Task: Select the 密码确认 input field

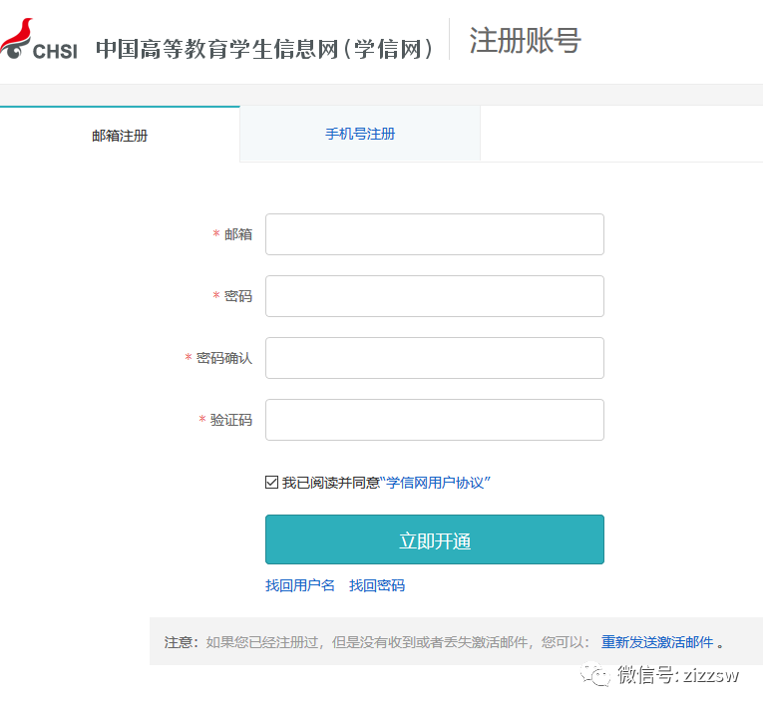Action: pyautogui.click(x=434, y=358)
